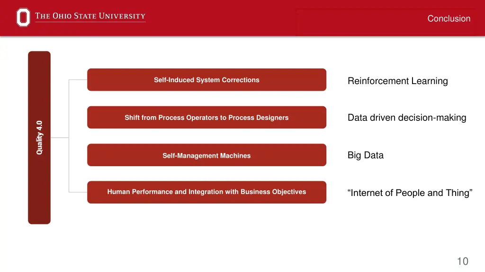Select the Data driven decision-making text
Screen dimensions: 485x272
407,118
